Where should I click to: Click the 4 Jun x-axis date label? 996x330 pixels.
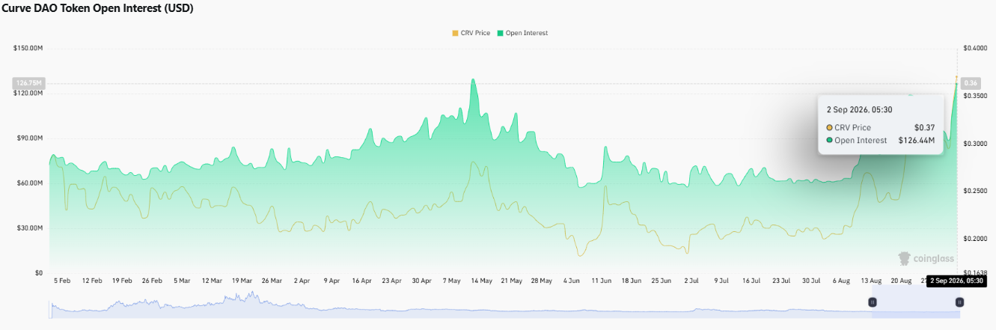572,281
